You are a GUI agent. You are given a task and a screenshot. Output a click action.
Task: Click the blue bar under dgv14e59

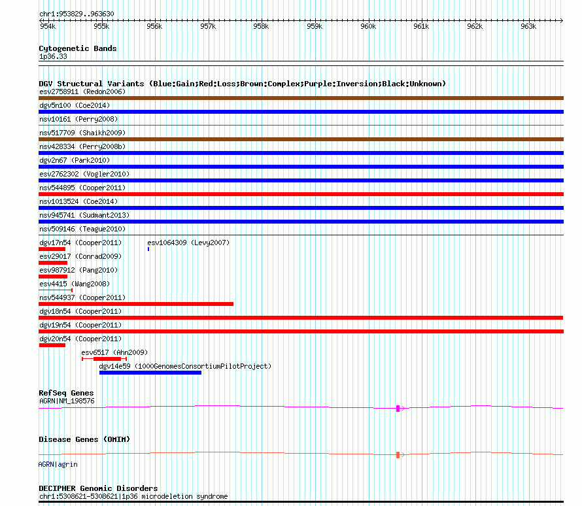point(150,373)
